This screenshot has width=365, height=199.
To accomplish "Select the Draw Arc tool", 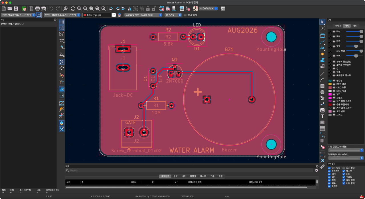I will click(x=323, y=80).
